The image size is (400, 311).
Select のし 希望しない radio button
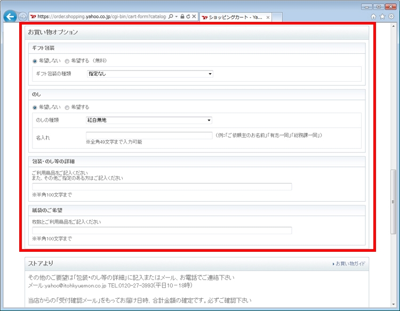(x=35, y=108)
